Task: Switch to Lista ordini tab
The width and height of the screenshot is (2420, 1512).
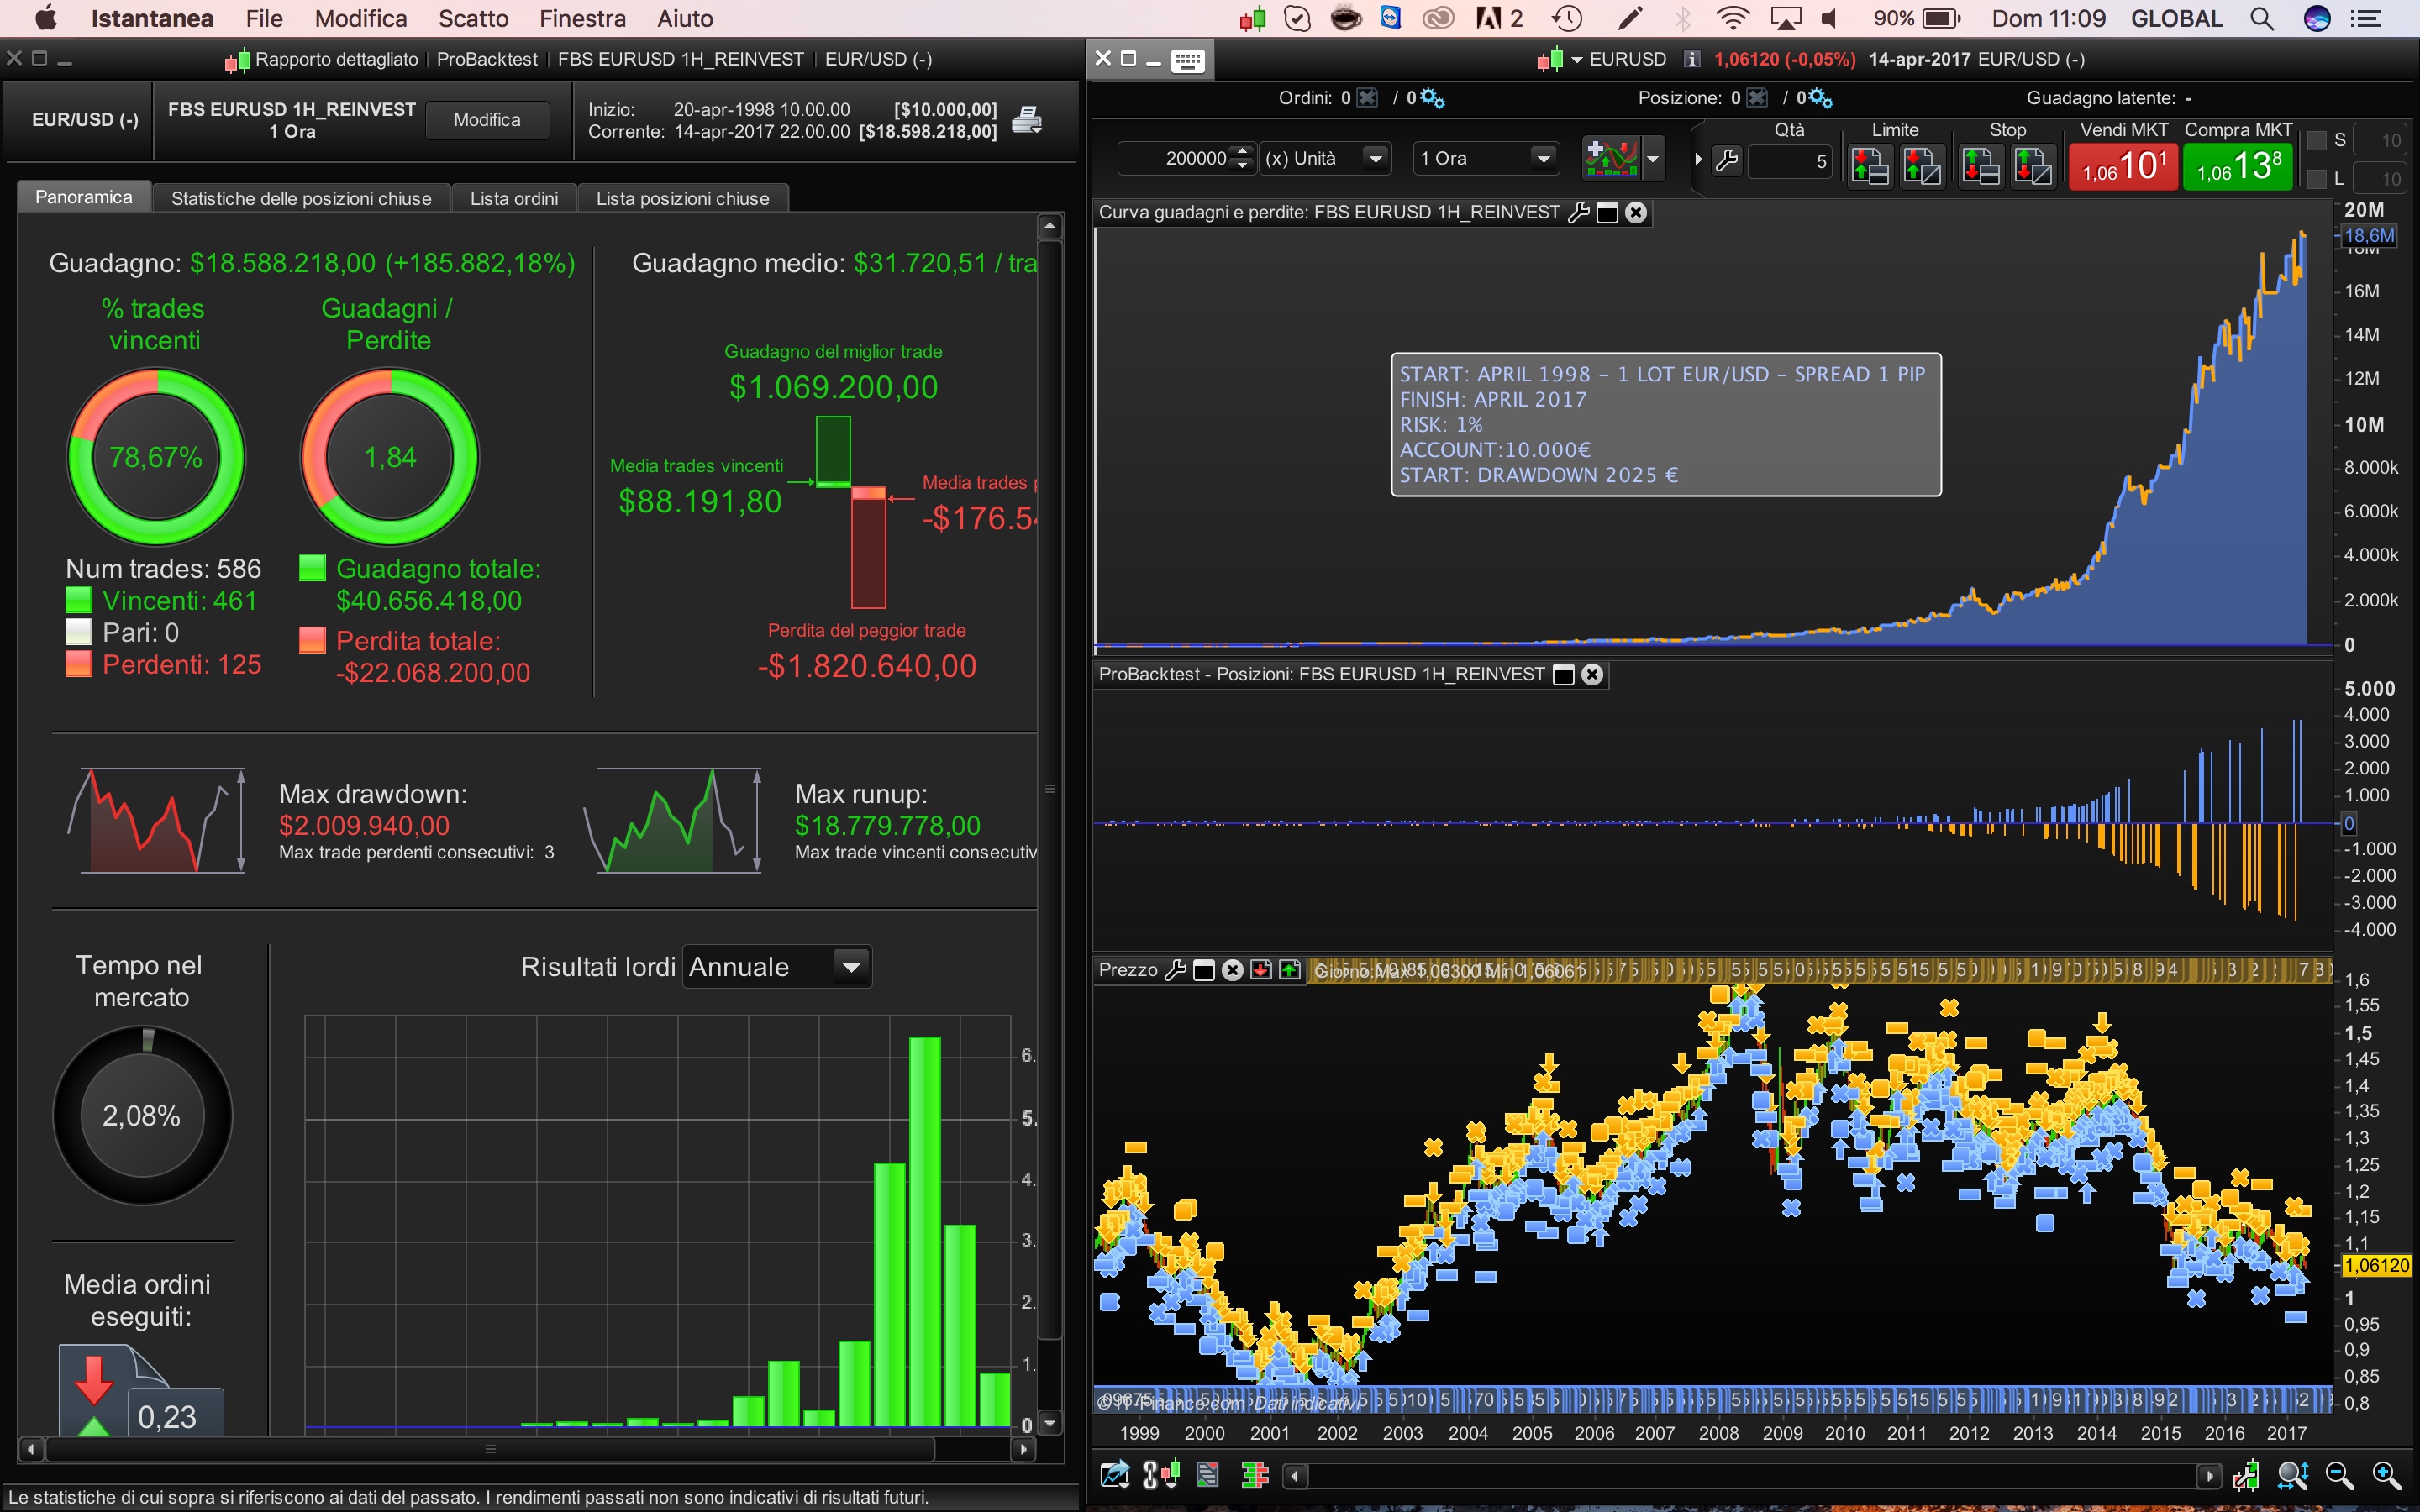Action: pyautogui.click(x=514, y=198)
